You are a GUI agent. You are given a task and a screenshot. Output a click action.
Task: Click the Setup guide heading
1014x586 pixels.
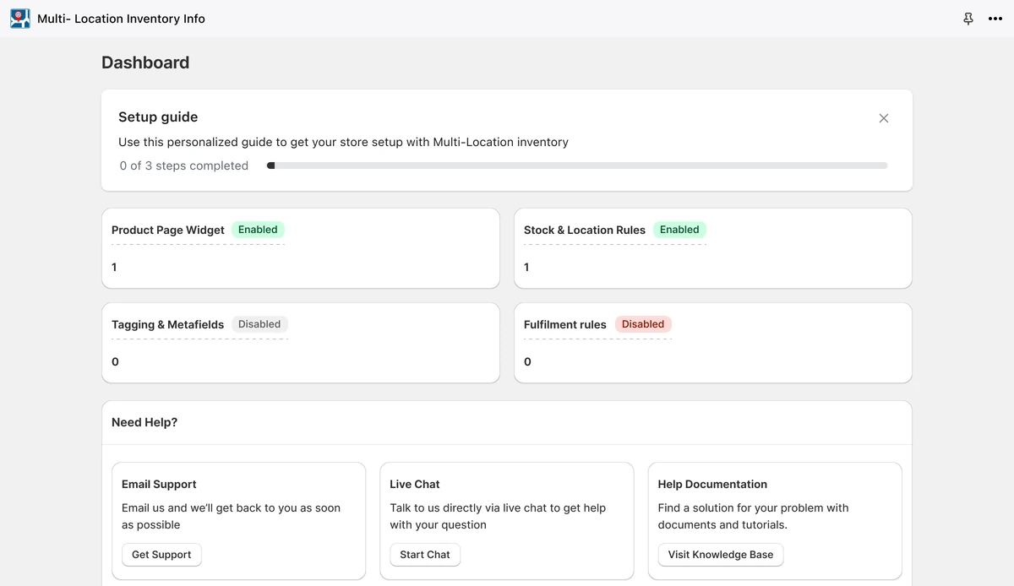[158, 117]
